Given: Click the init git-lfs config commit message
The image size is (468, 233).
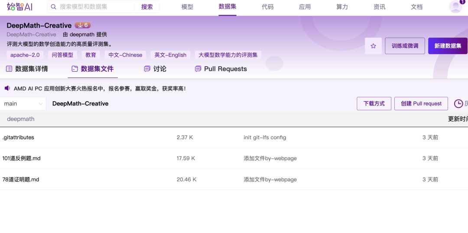Looking at the screenshot, I should [x=265, y=137].
